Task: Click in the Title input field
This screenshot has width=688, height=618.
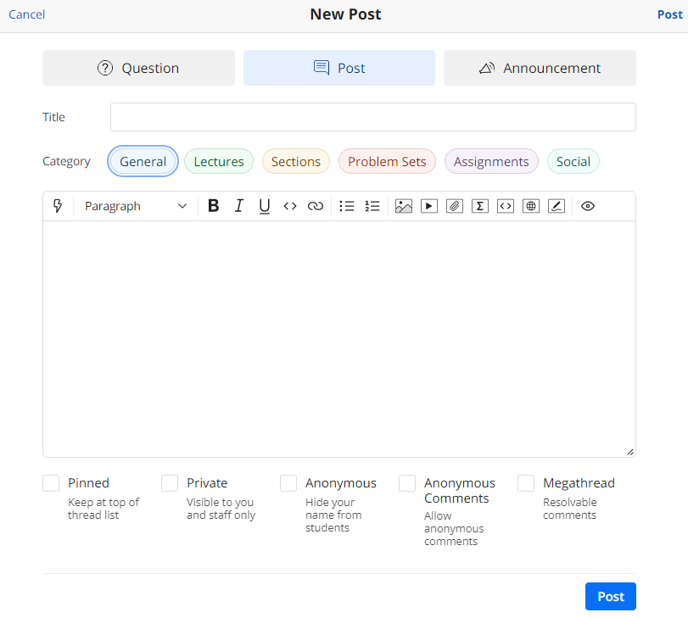Action: (372, 117)
